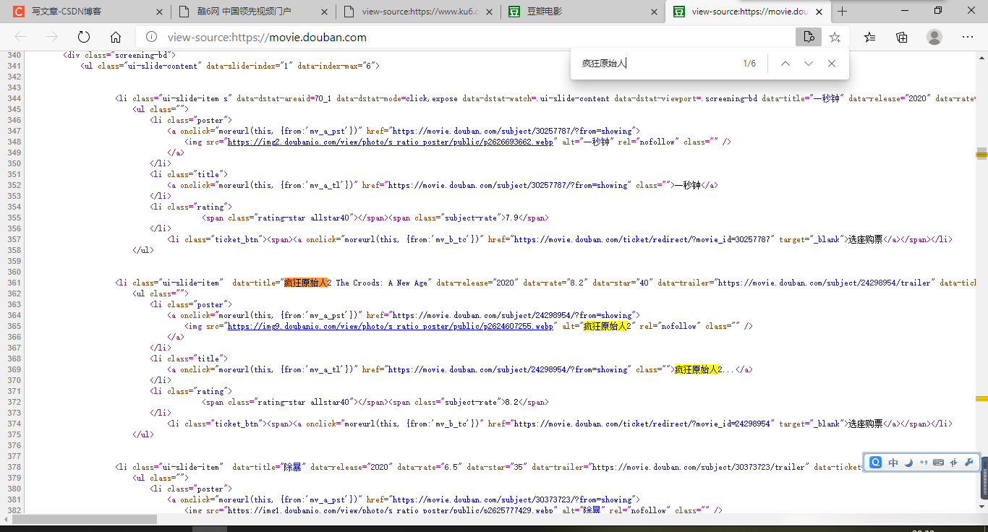Click the find on page icon in address bar

(808, 37)
